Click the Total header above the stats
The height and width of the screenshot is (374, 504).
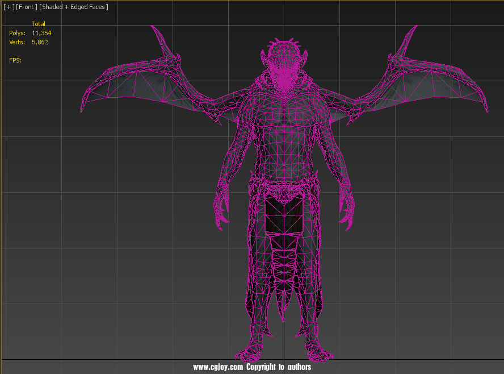[x=39, y=24]
